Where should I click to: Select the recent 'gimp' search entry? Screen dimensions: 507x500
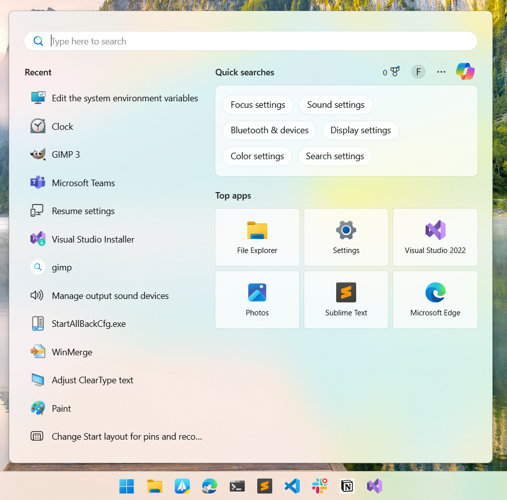click(61, 267)
